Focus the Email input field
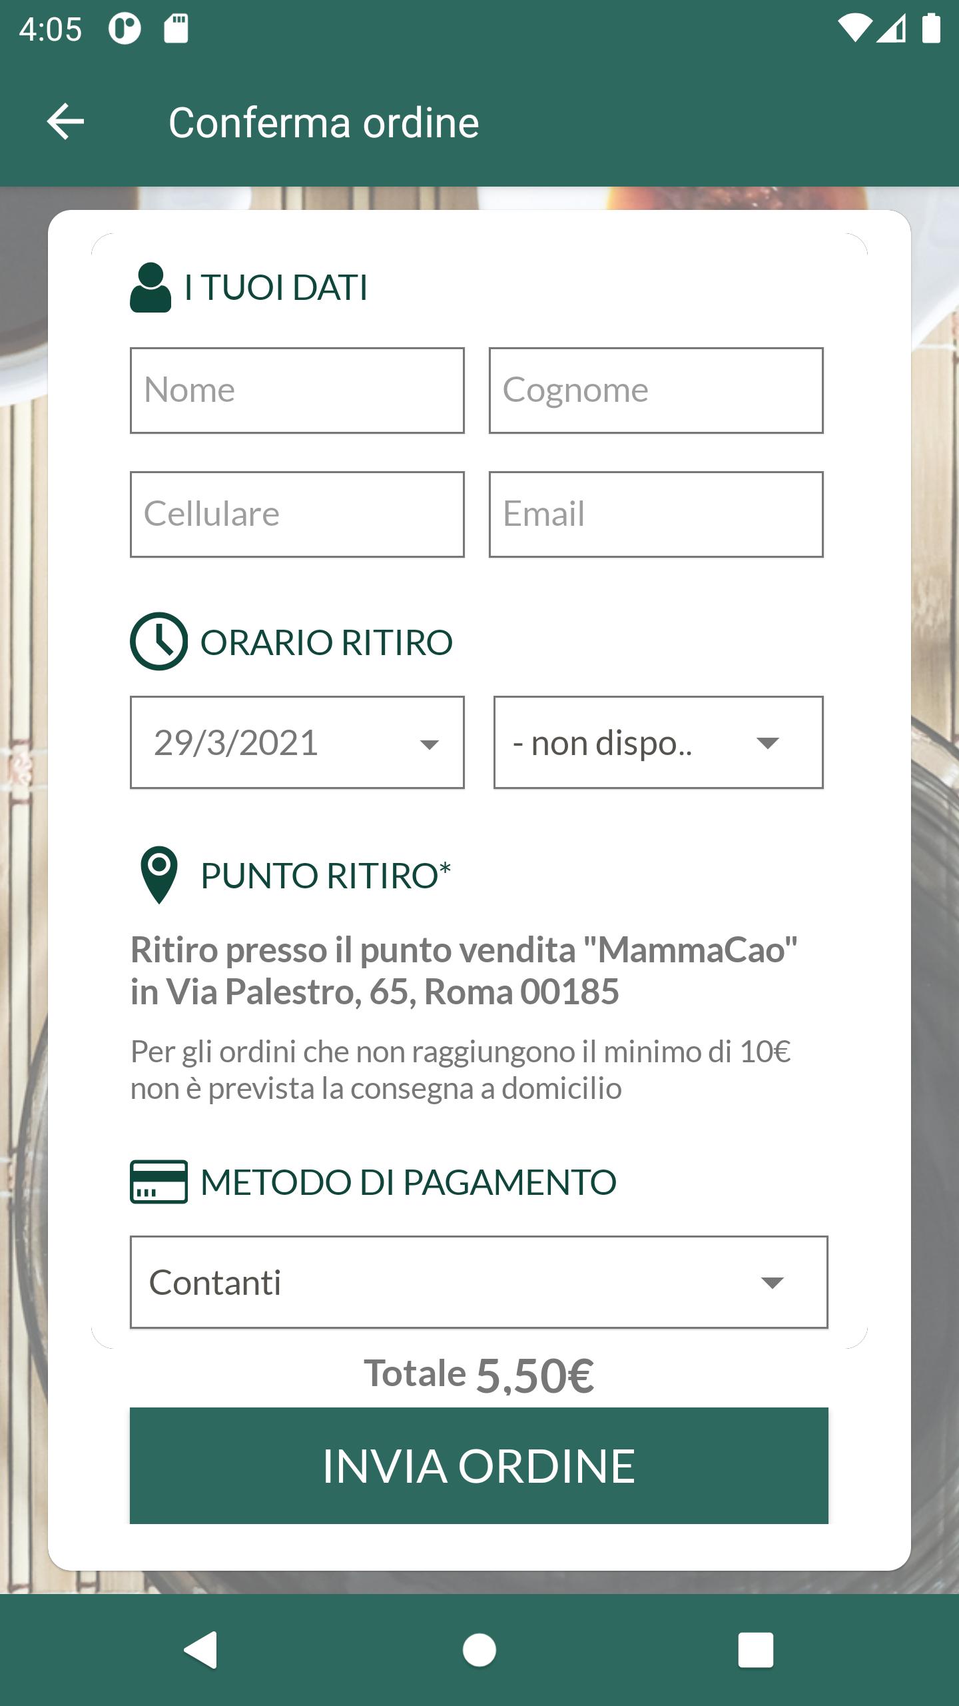The height and width of the screenshot is (1706, 959). (656, 514)
